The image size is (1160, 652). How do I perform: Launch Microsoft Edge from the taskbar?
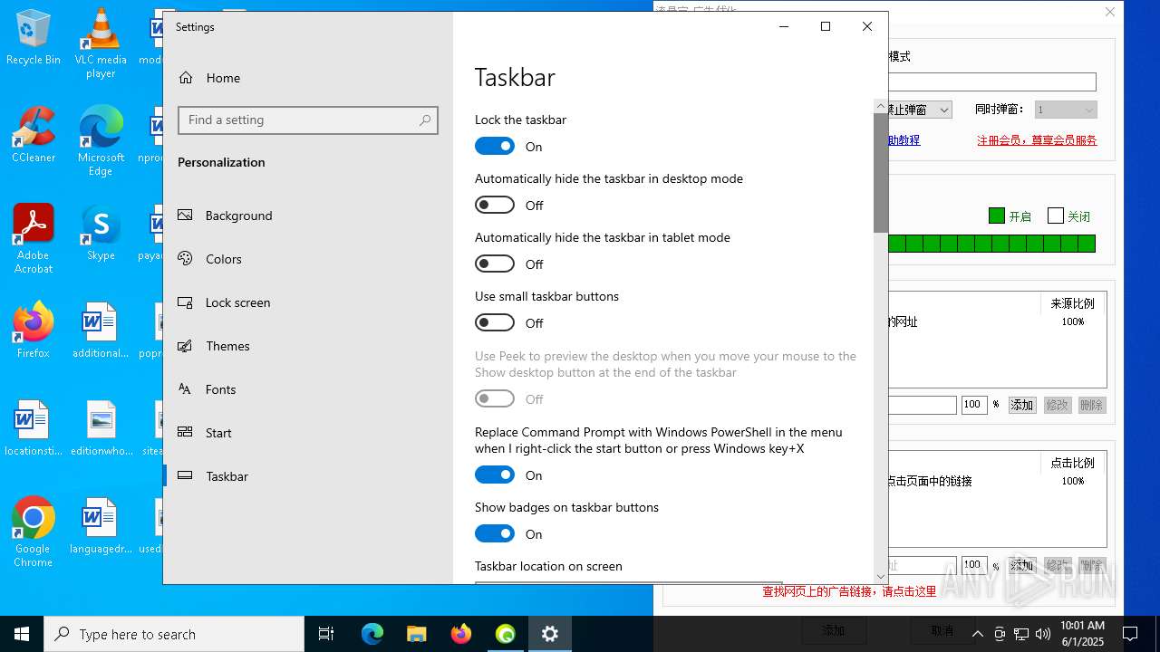click(x=372, y=634)
